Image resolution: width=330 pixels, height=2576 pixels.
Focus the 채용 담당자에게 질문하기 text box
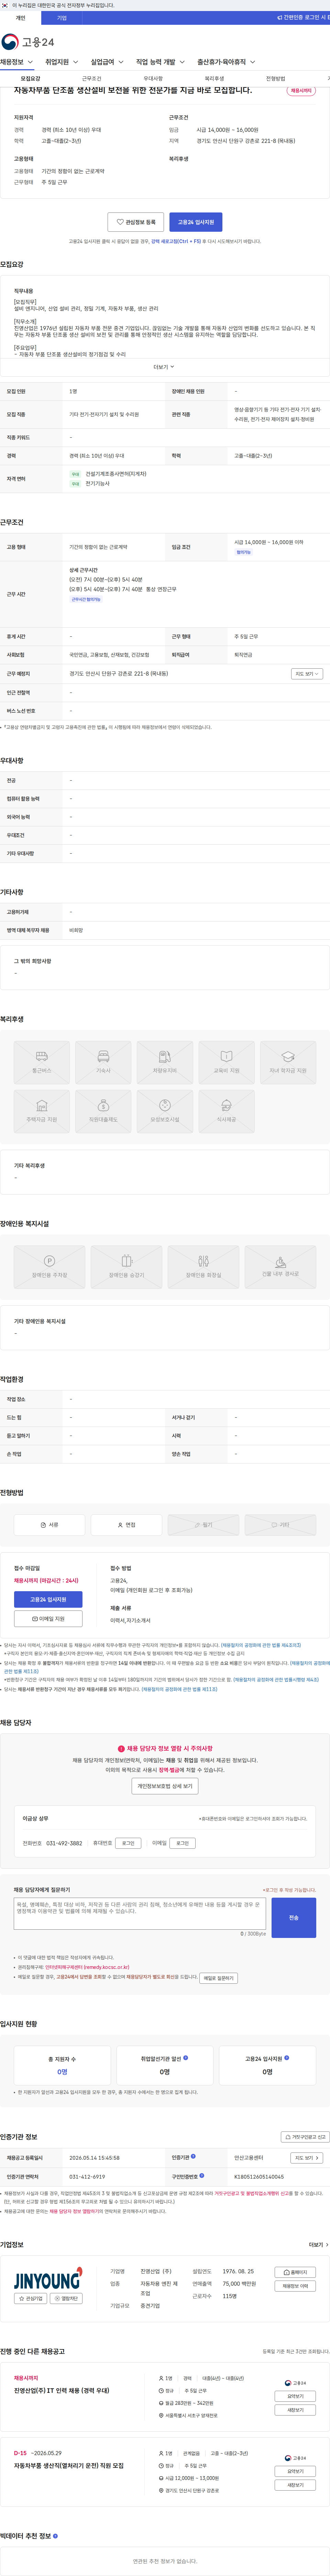tap(140, 1914)
